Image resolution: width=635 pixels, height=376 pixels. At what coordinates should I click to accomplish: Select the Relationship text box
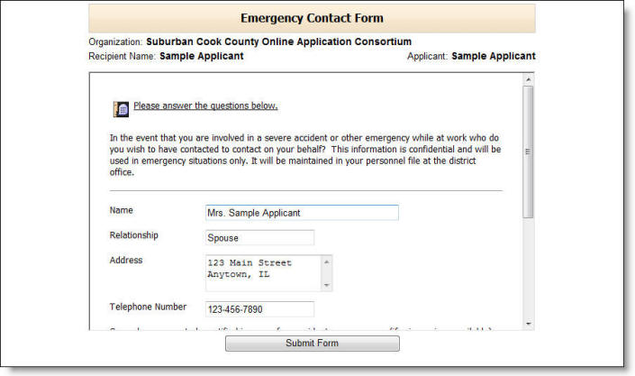tap(259, 238)
